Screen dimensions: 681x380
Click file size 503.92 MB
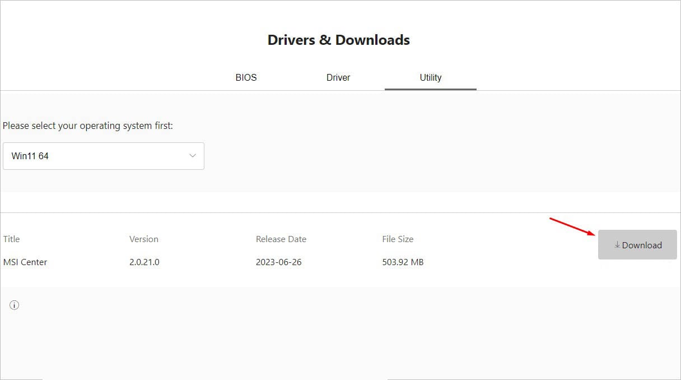pyautogui.click(x=403, y=262)
